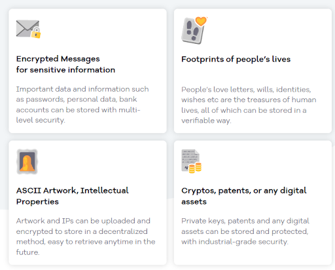Click the paragraph about passwords and bank accounts
This screenshot has height=270, width=335.
pos(82,105)
